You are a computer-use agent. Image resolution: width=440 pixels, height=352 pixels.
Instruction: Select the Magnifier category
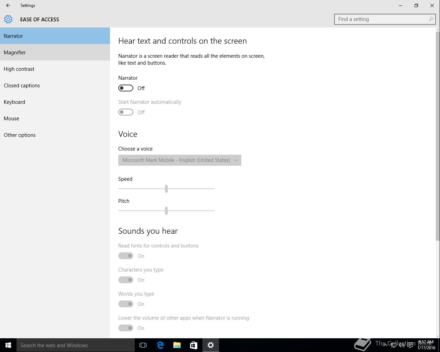pos(55,52)
